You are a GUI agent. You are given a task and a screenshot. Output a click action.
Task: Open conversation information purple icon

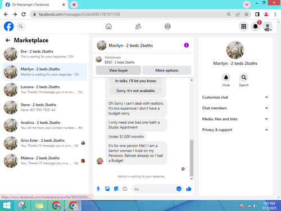point(187,45)
